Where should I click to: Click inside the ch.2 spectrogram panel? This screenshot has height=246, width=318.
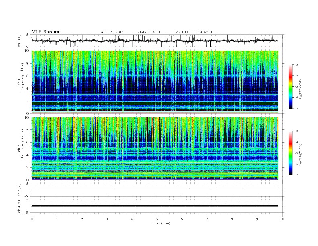point(155,149)
